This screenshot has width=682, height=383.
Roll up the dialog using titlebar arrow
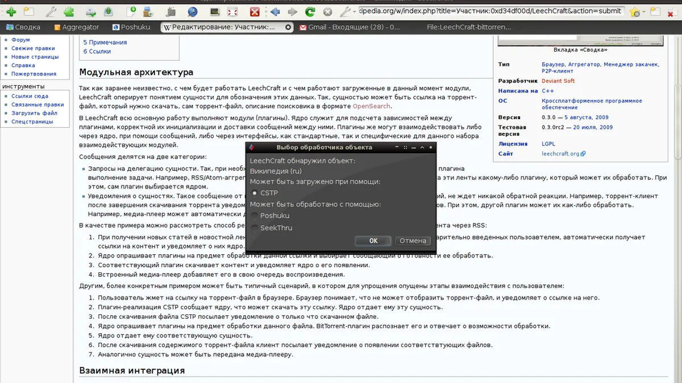(422, 148)
